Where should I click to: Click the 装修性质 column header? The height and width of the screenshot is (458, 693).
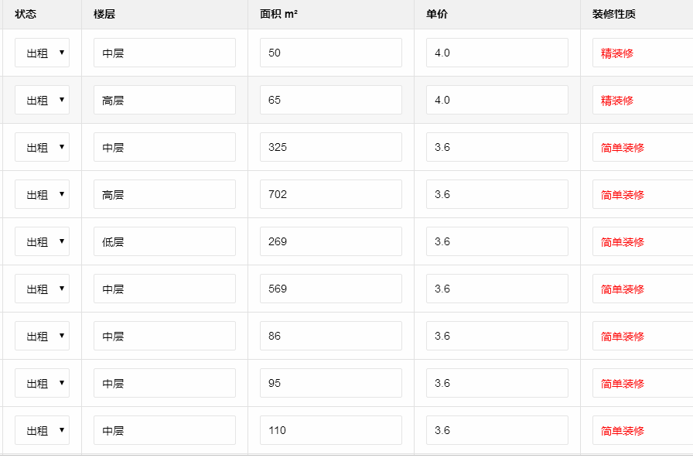pos(614,15)
